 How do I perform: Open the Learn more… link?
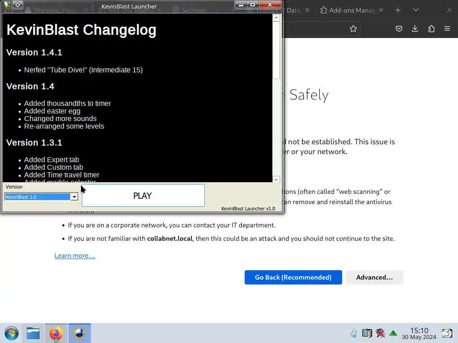tap(75, 255)
